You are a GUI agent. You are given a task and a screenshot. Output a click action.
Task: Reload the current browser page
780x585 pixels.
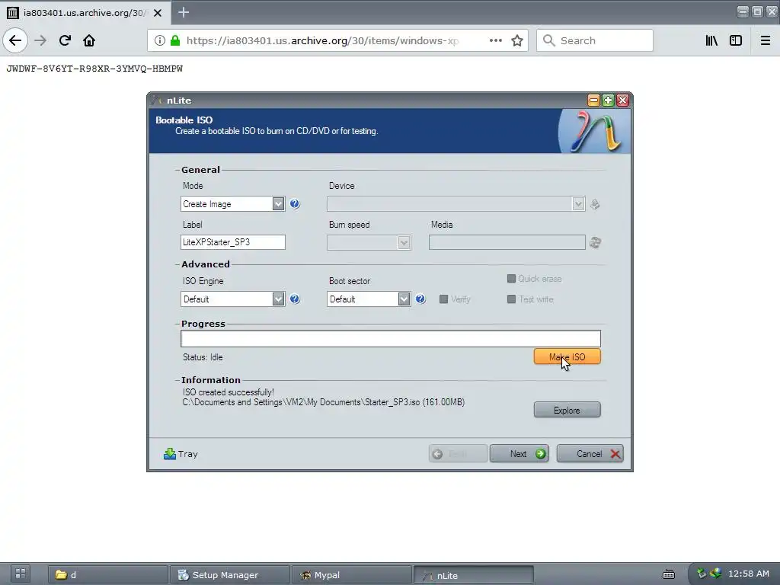click(x=65, y=40)
